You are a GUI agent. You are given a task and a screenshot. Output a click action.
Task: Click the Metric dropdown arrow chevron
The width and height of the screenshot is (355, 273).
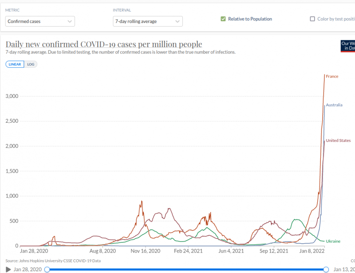tap(70, 21)
